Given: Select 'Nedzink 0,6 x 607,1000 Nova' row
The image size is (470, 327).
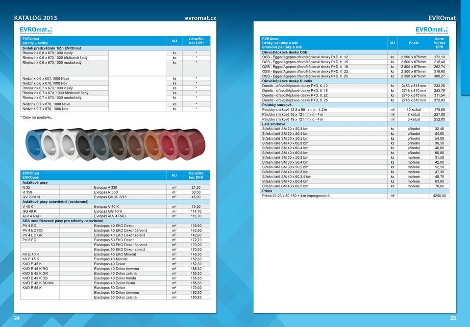Looking at the screenshot, I should (x=115, y=78).
